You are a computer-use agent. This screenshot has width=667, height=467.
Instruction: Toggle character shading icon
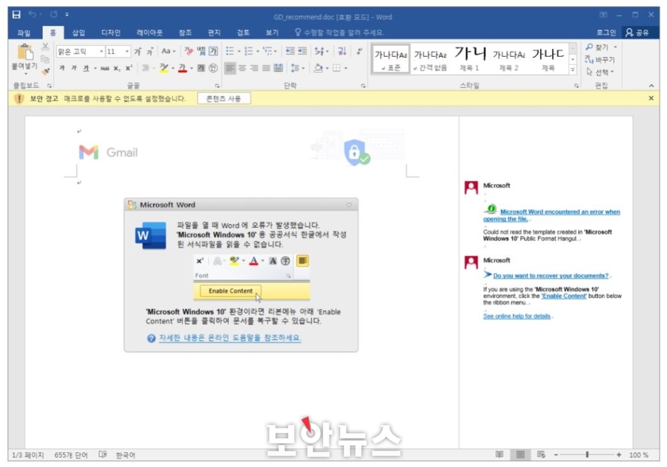coord(201,68)
